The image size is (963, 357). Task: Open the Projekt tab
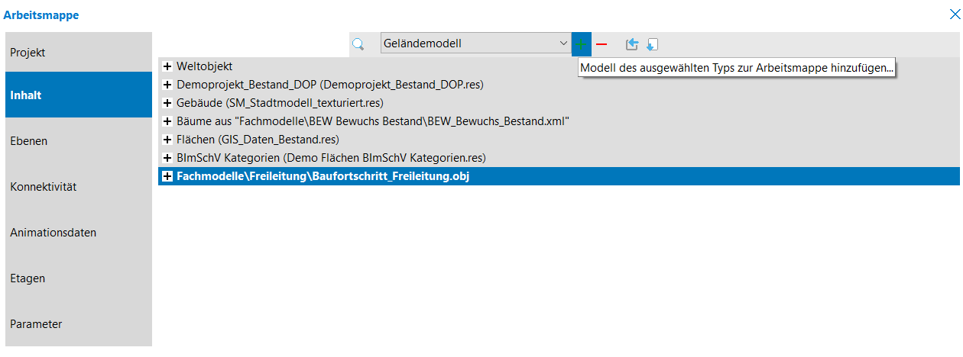tap(79, 53)
